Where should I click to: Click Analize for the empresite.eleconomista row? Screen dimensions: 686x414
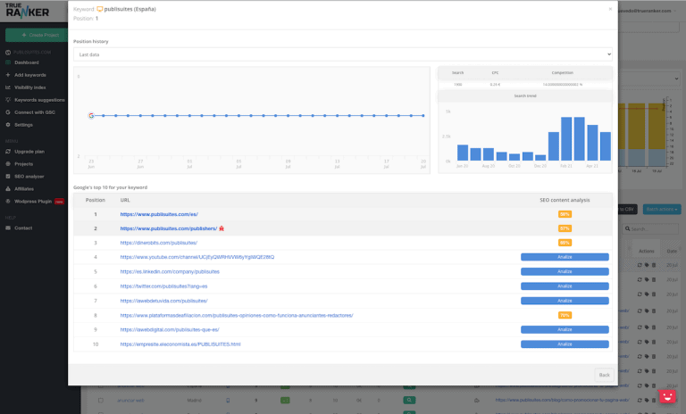[x=565, y=344]
